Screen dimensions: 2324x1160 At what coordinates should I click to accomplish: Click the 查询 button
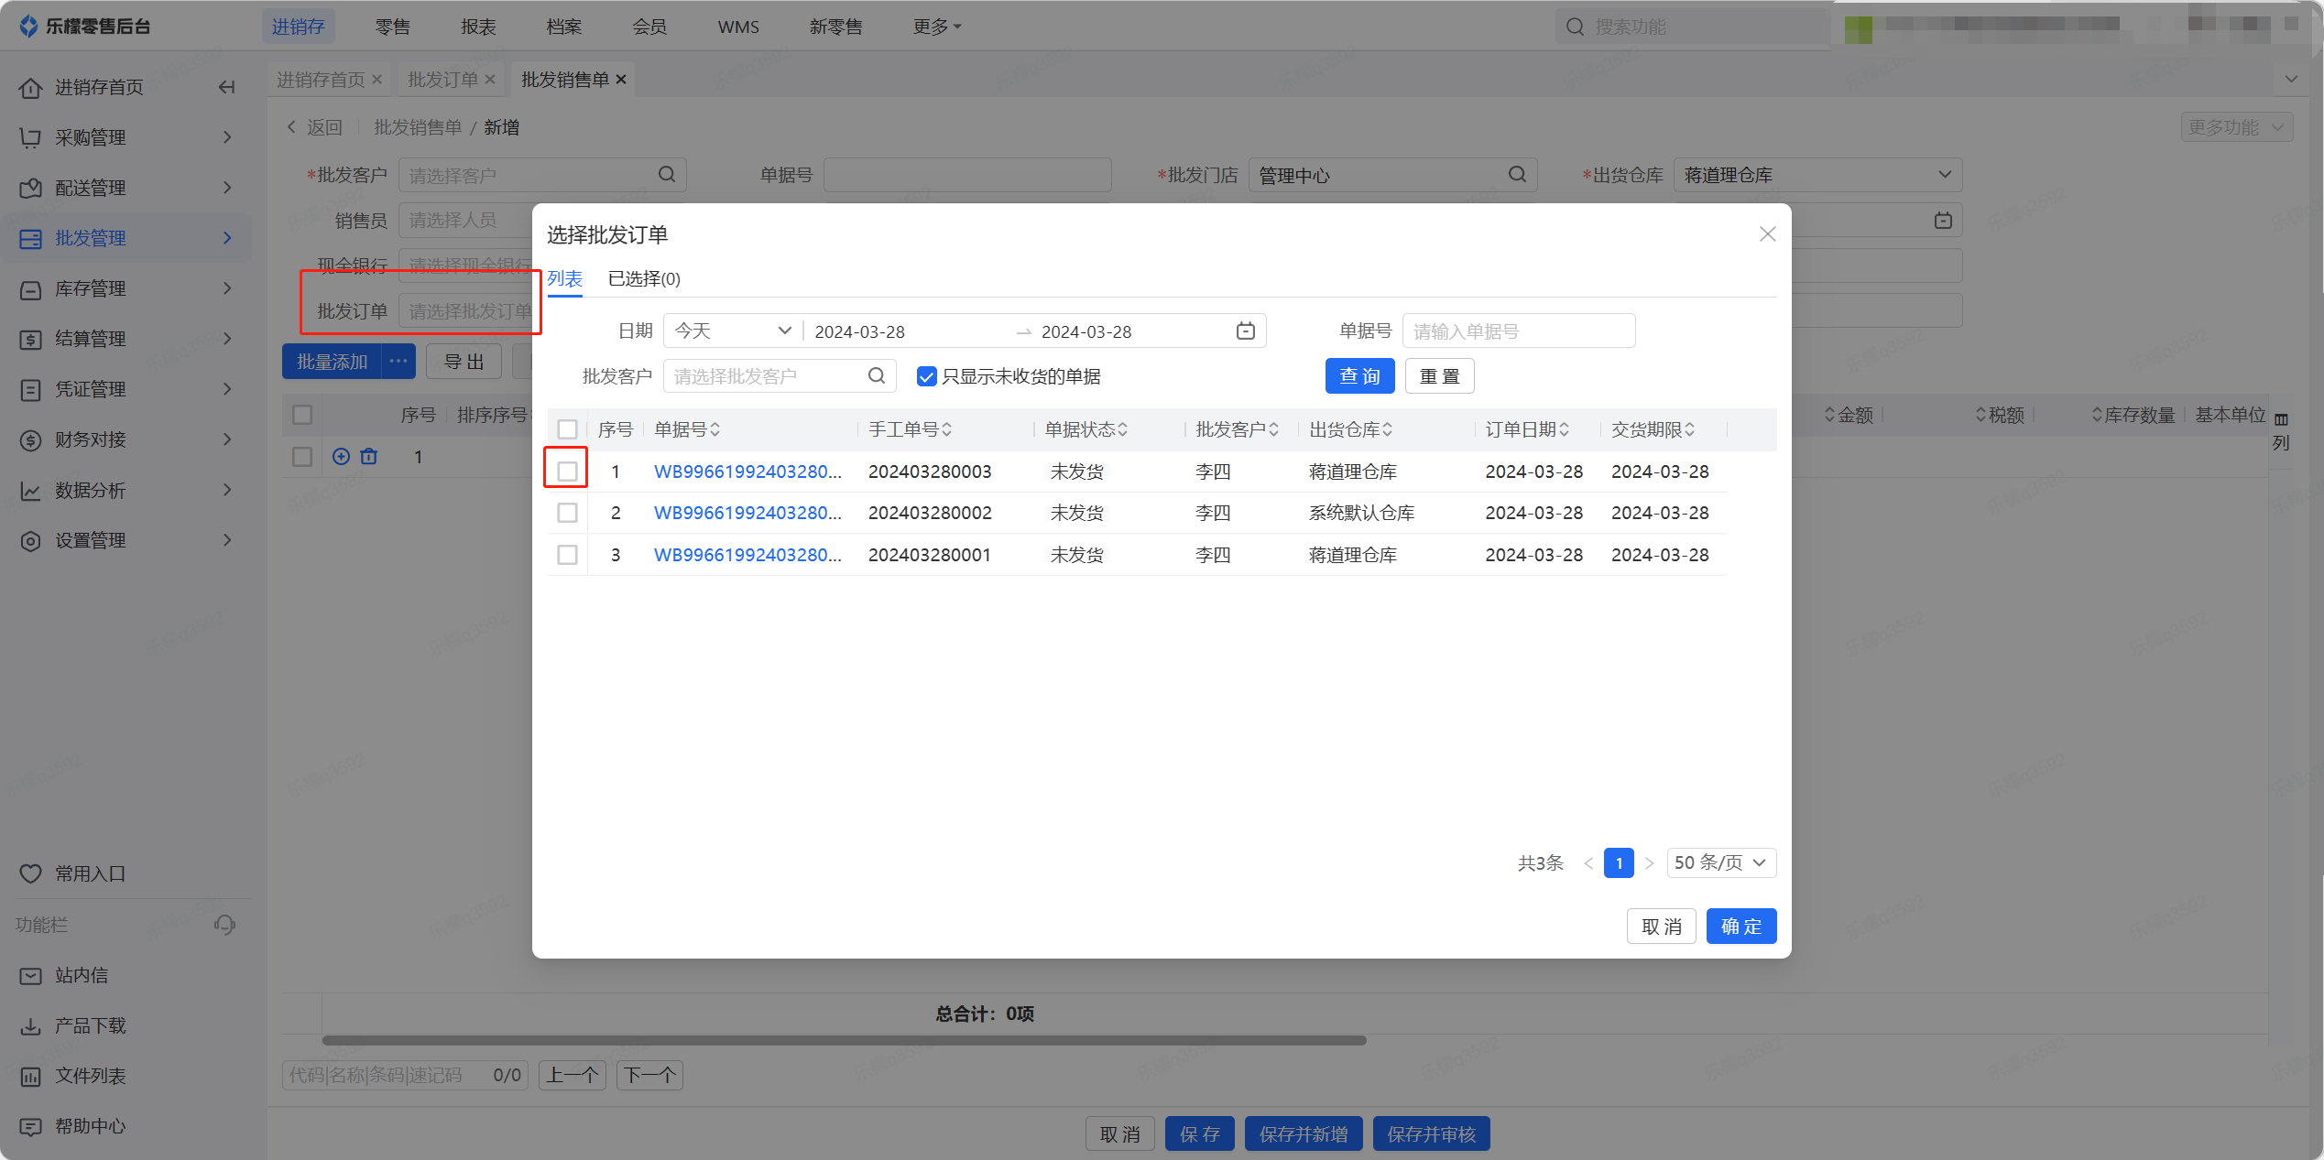click(x=1359, y=376)
